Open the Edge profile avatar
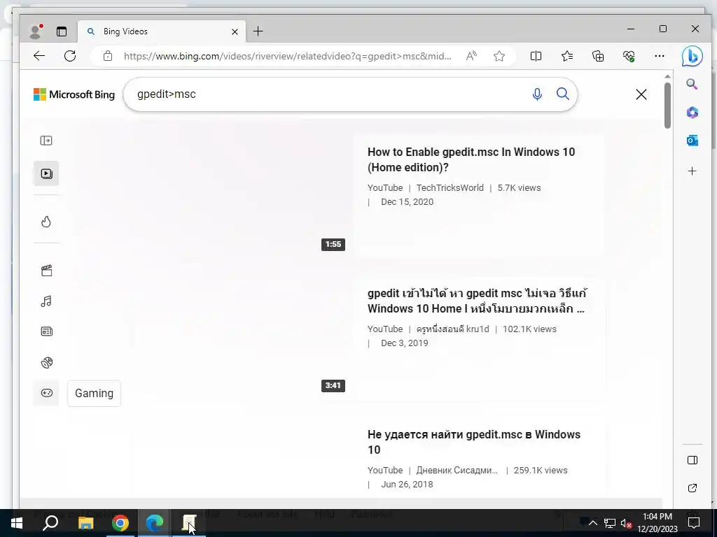Viewport: 717px width, 537px height. [x=35, y=31]
